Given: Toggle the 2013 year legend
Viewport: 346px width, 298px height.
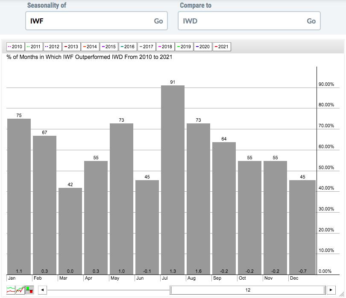Looking at the screenshot, I should [x=71, y=47].
